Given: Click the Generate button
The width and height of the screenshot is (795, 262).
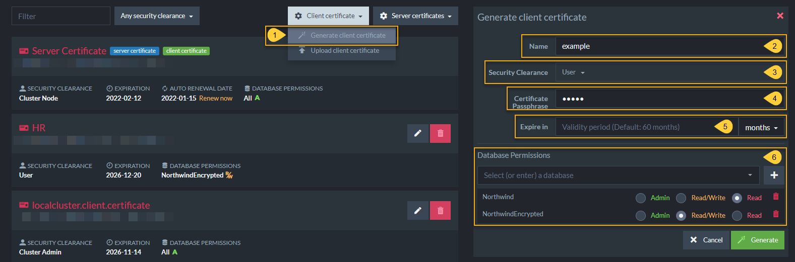Looking at the screenshot, I should [758, 240].
